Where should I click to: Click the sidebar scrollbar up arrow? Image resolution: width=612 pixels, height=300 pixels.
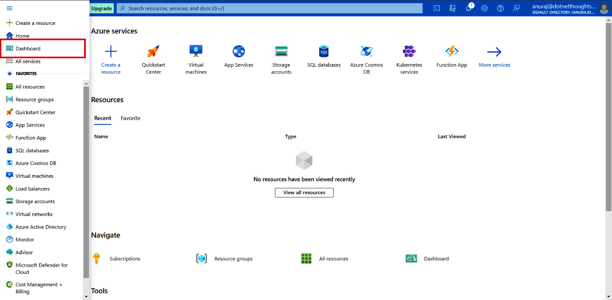pos(86,83)
